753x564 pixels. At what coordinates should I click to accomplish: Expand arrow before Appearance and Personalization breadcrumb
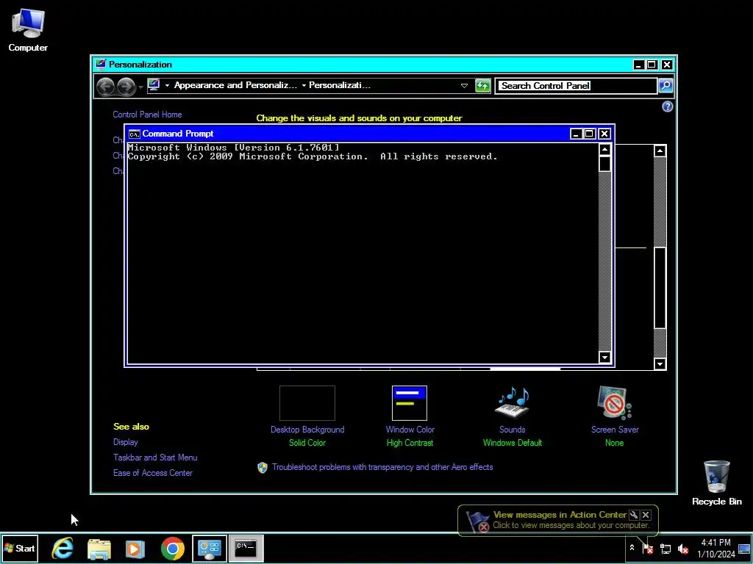click(167, 85)
